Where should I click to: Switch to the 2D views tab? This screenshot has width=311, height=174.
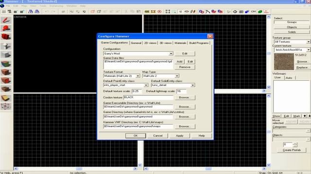pos(150,43)
